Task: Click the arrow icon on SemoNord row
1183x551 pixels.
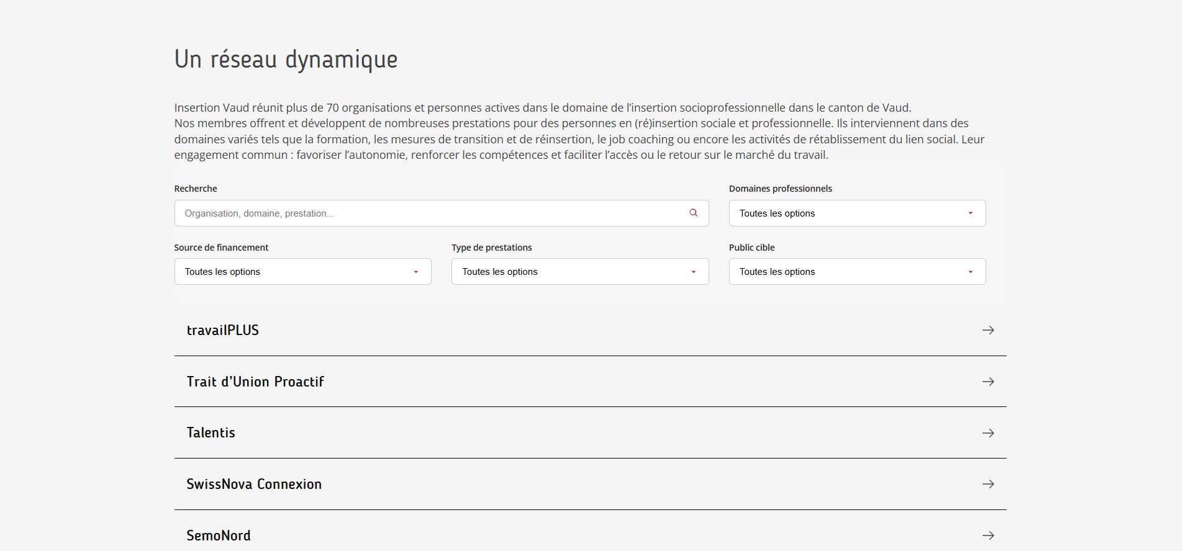Action: click(988, 535)
